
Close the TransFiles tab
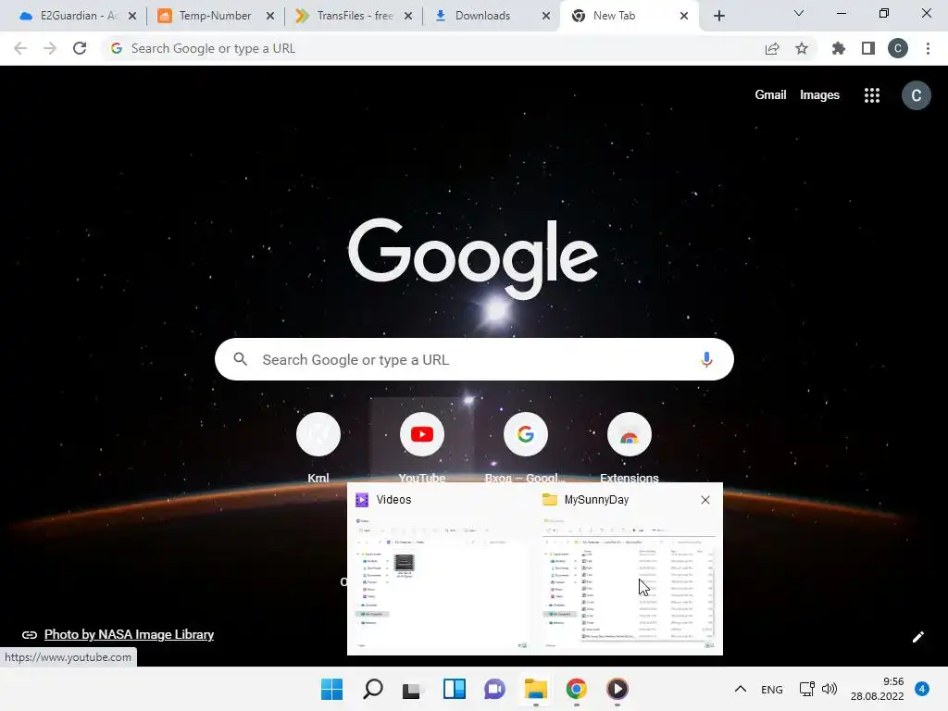point(408,17)
